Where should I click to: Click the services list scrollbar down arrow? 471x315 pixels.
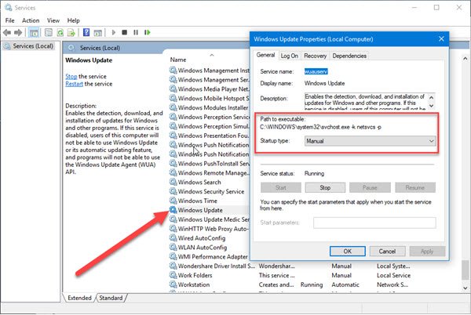click(465, 288)
